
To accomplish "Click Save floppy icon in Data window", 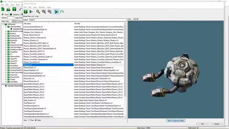I will point(14,9).
